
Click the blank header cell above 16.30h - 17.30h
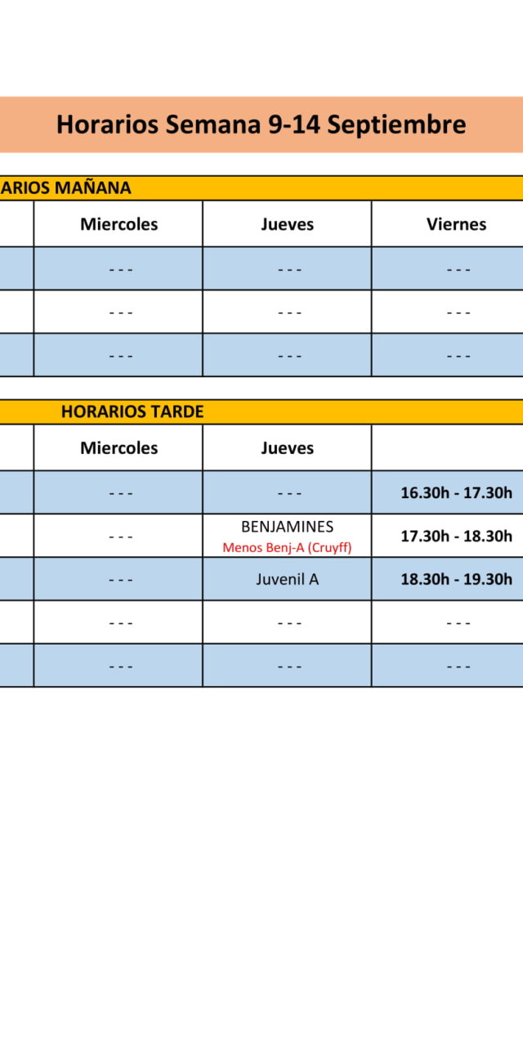[448, 447]
